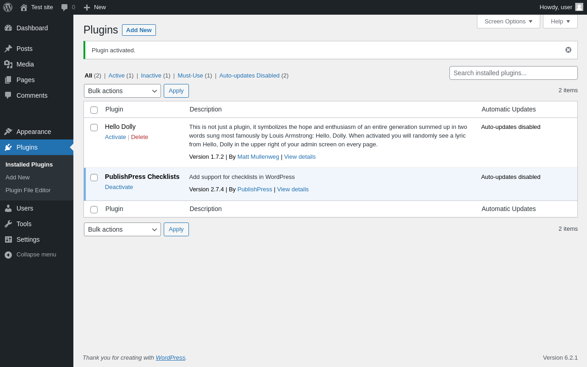The image size is (587, 367).
Task: Delete the Hello Dolly plugin
Action: pos(140,137)
